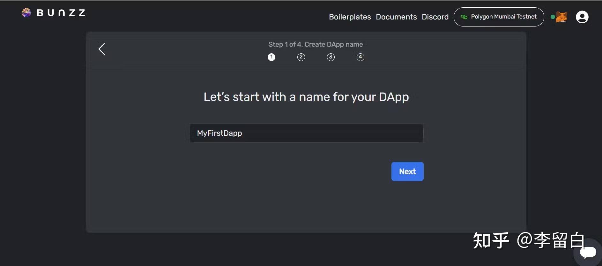Click the MetaMask fox wallet icon
602x266 pixels.
tap(561, 17)
